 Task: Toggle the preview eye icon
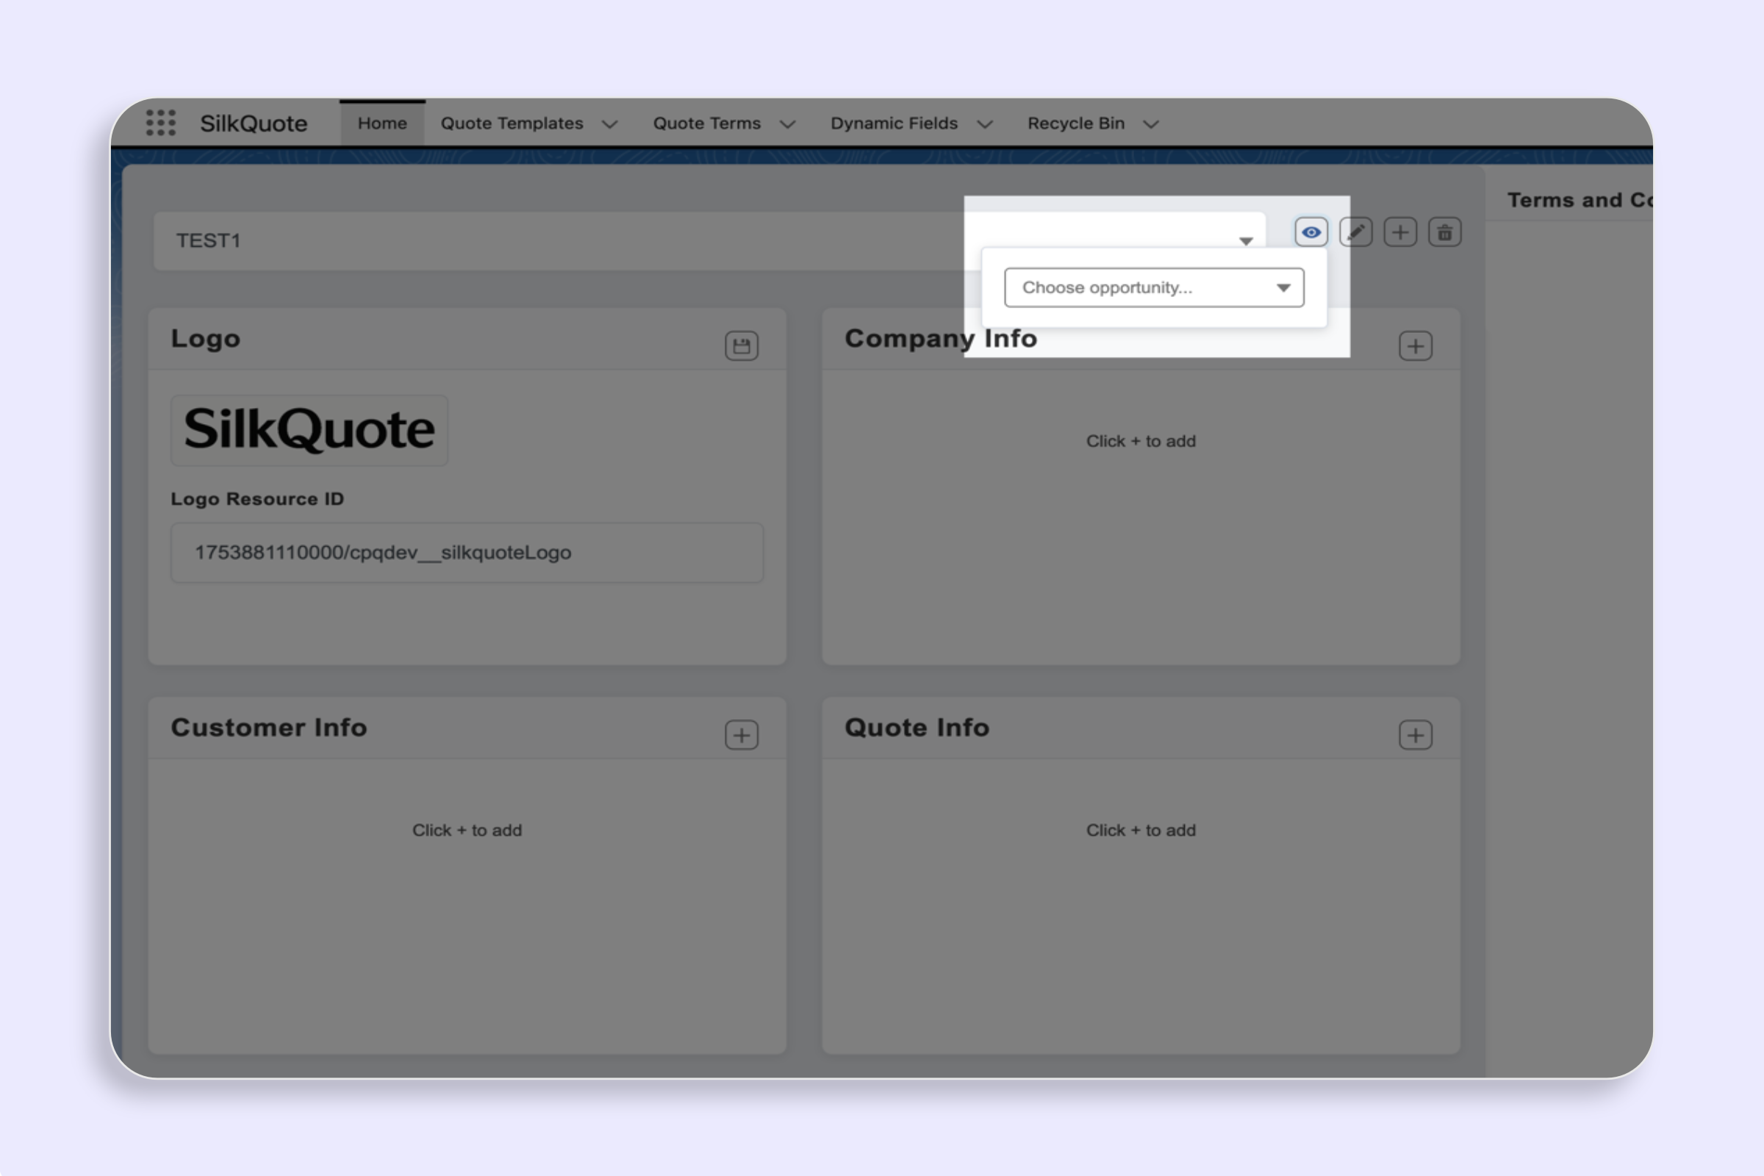1311,232
